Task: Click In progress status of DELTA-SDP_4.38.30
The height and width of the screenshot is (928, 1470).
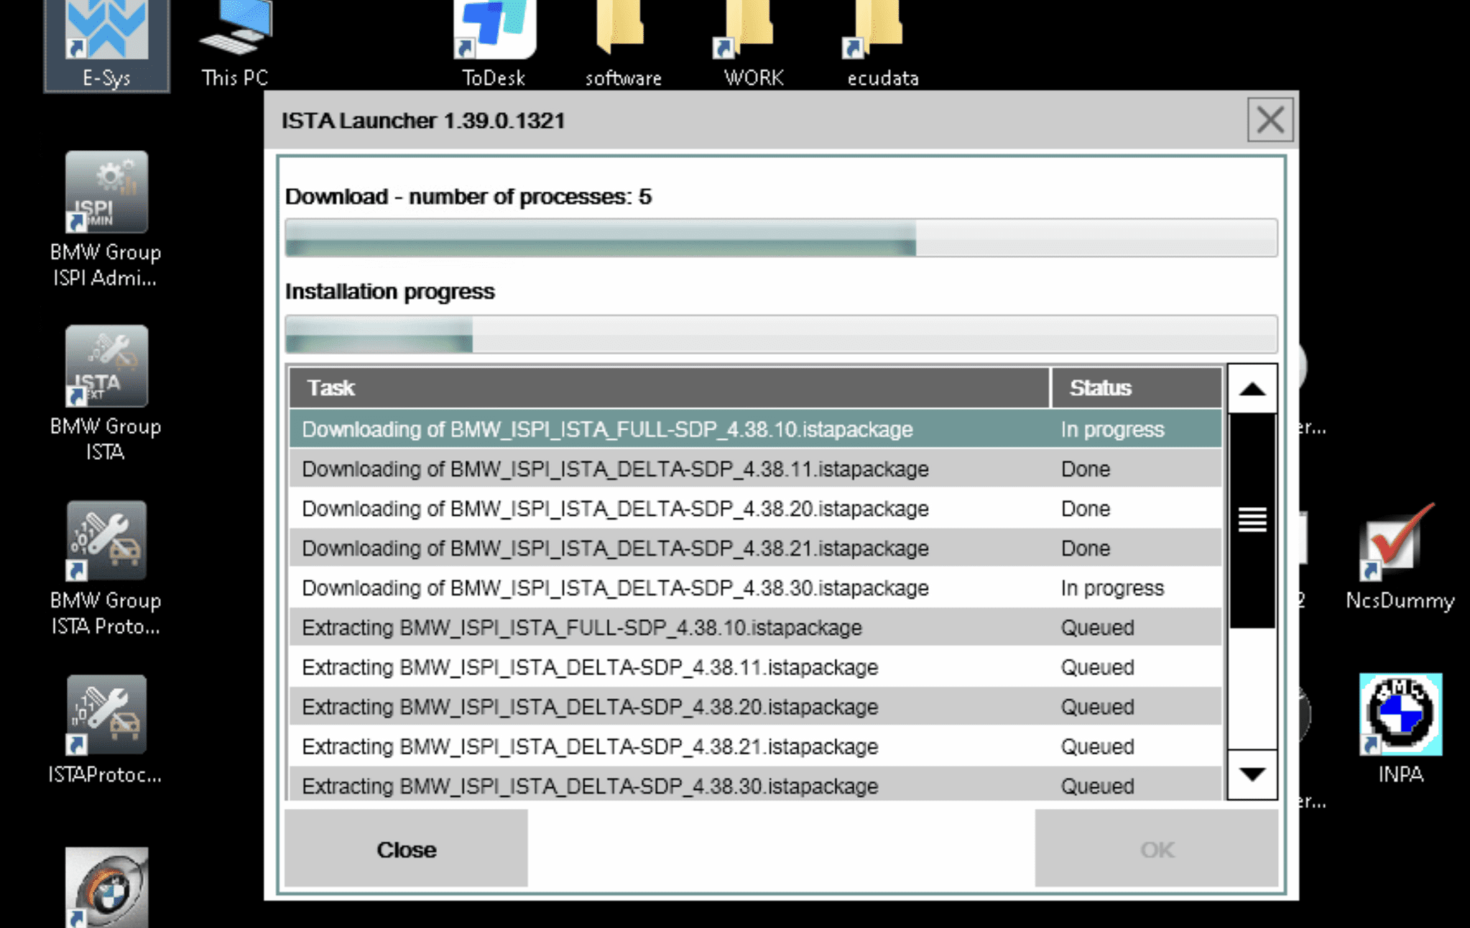Action: pyautogui.click(x=1112, y=588)
